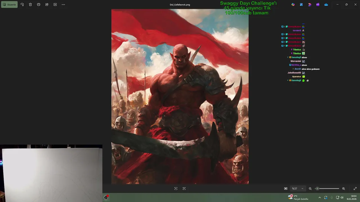360x202 pixels.
Task: Open the pink-purple Microsoft app icon
Action: click(310, 4)
